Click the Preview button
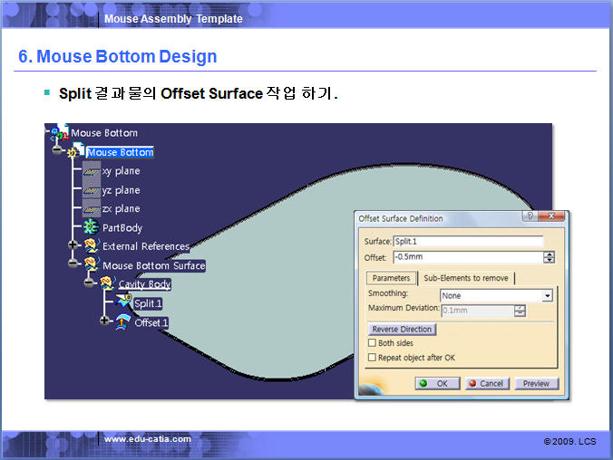The image size is (613, 460). (x=536, y=384)
